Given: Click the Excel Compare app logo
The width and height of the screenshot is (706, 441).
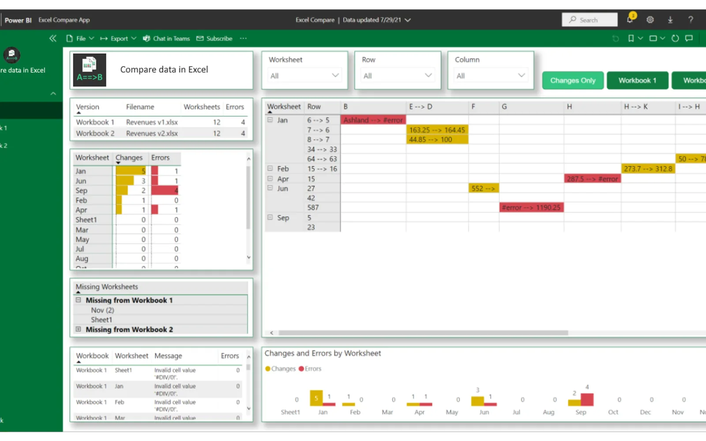Looking at the screenshot, I should click(12, 55).
